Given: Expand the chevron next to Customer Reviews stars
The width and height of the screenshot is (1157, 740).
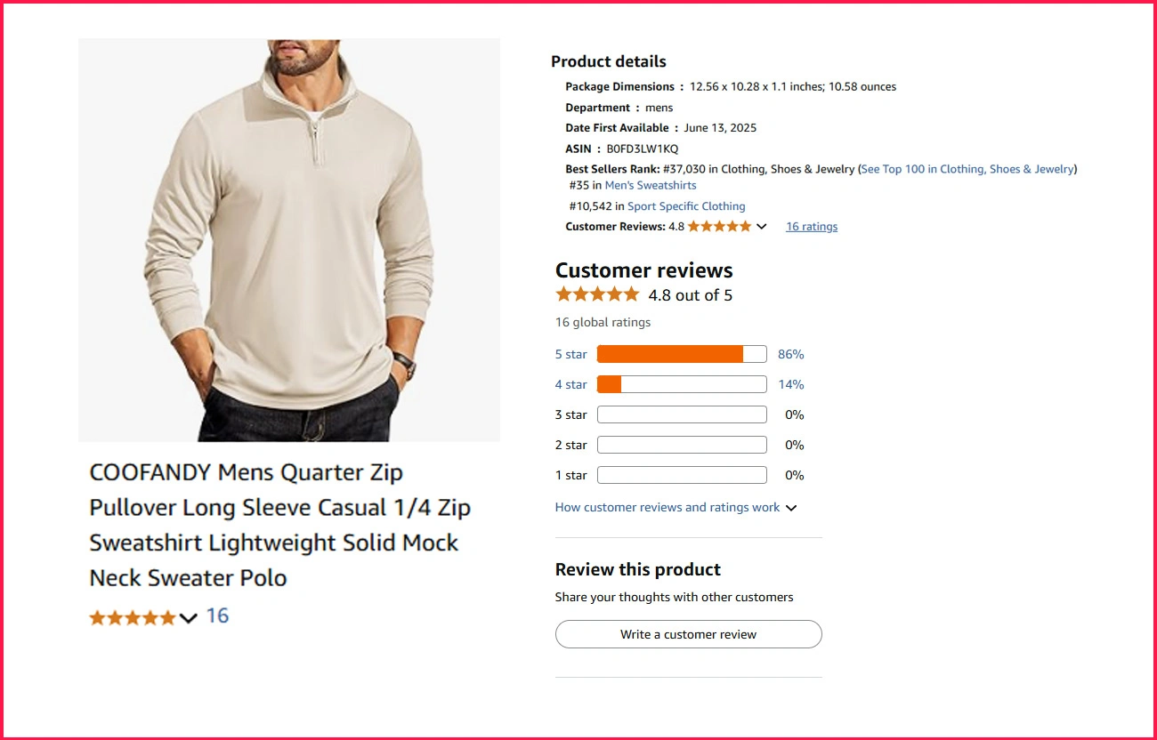Looking at the screenshot, I should [x=762, y=226].
